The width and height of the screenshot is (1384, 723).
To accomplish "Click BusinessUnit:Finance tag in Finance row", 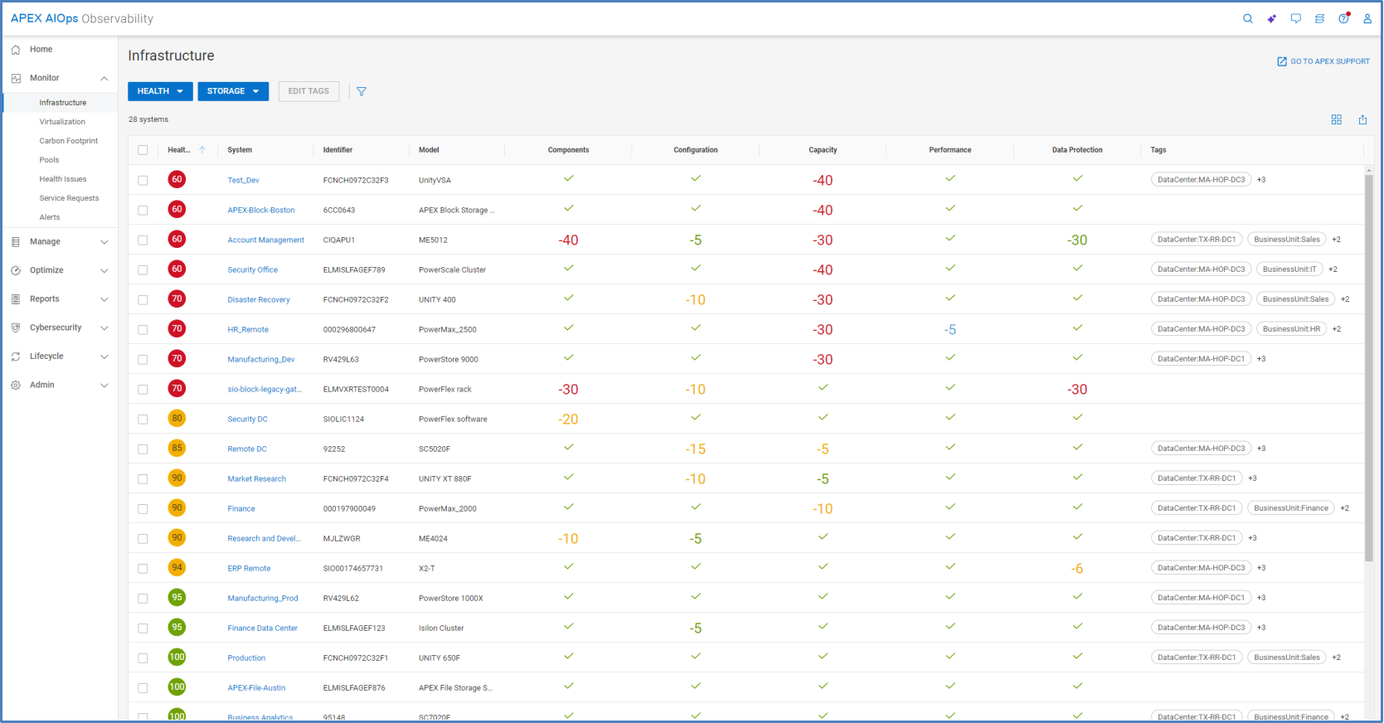I will [1291, 508].
